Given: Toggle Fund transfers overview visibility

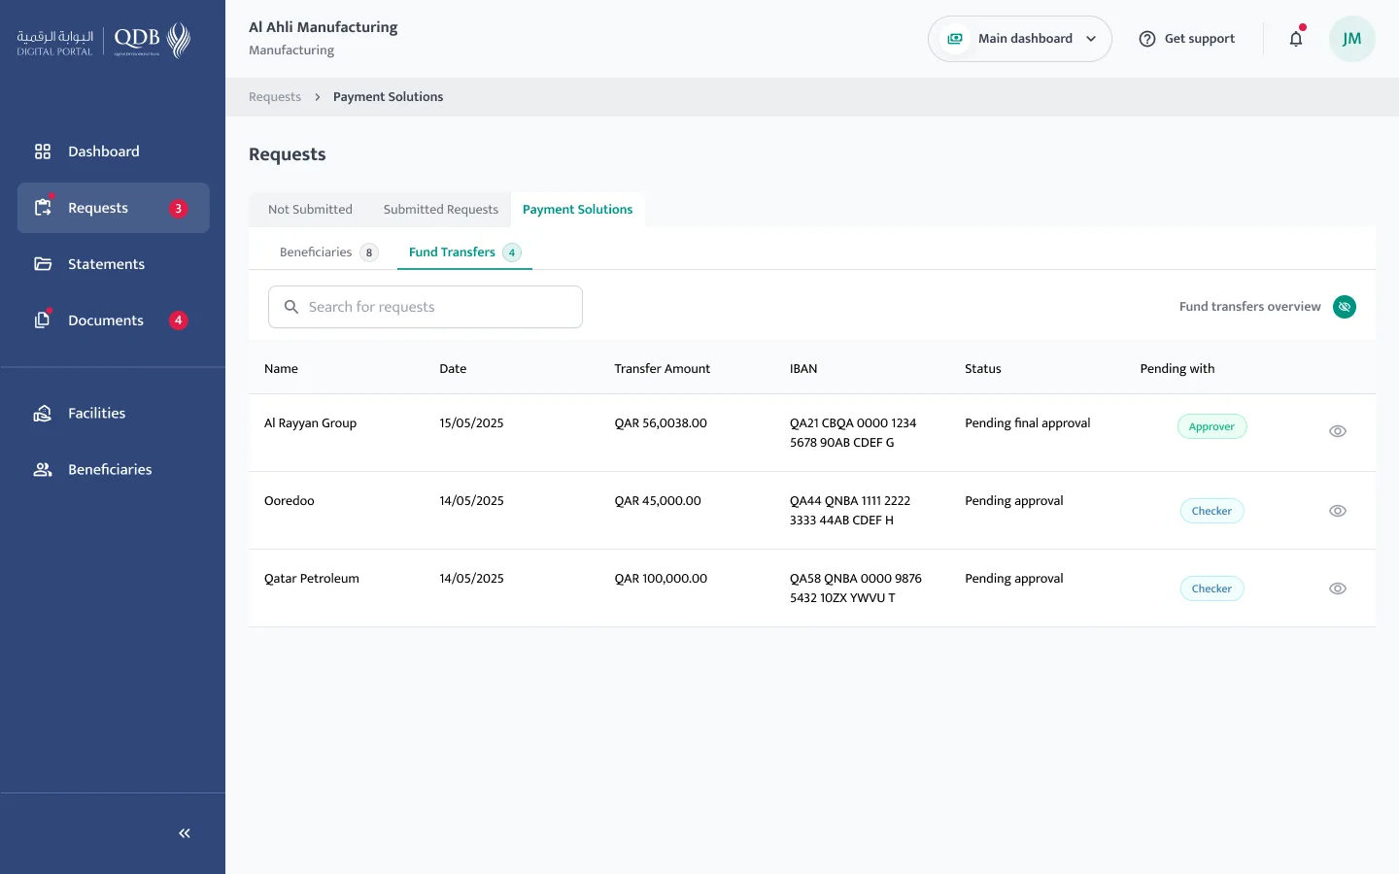Looking at the screenshot, I should (1345, 307).
